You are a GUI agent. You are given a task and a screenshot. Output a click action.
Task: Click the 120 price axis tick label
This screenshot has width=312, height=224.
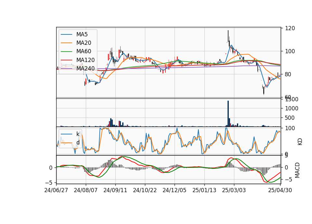tap(290, 28)
